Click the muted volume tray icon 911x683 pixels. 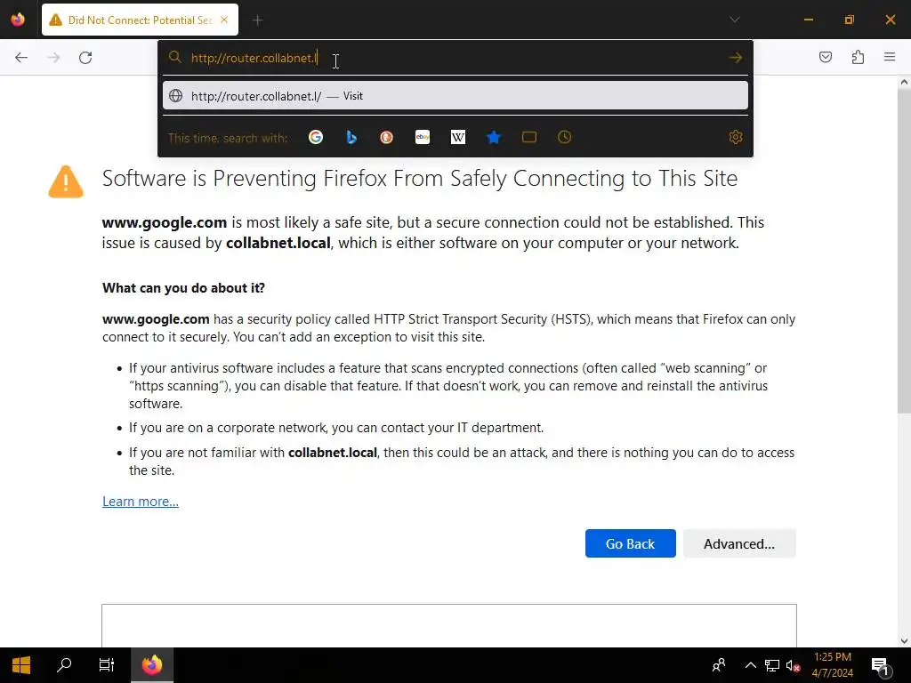coord(793,665)
